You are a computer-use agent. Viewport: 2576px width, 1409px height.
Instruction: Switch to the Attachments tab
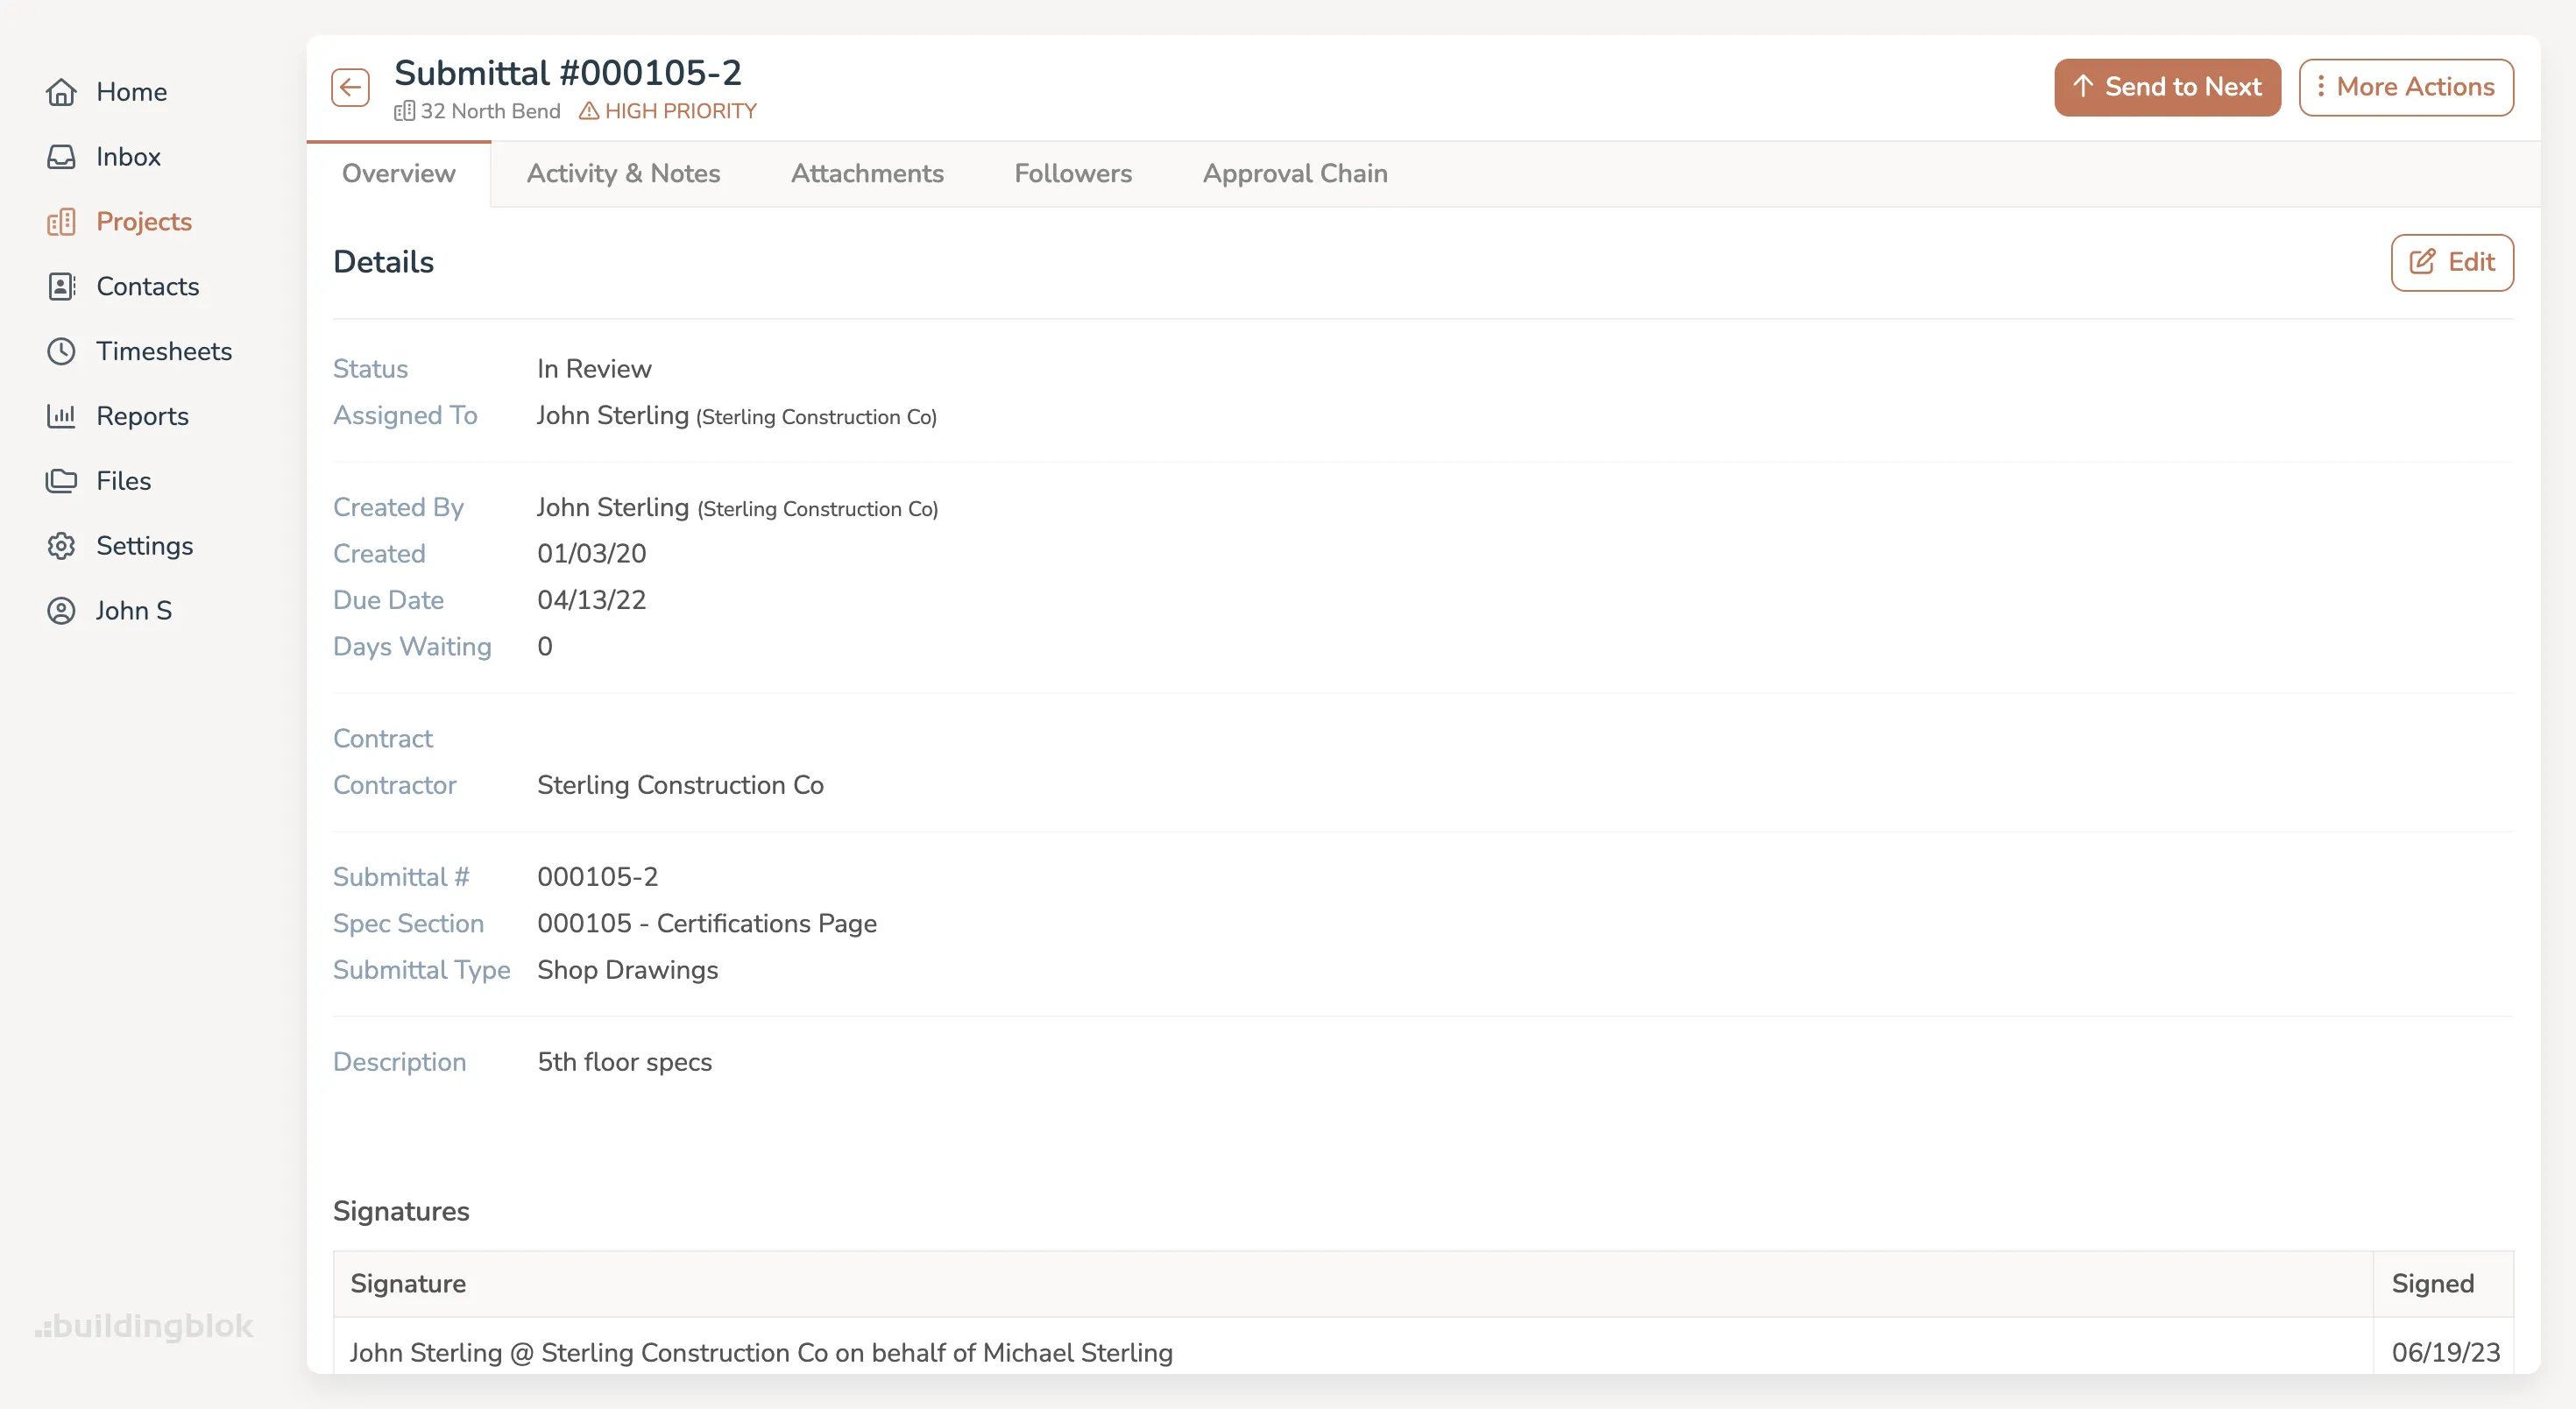click(x=867, y=173)
